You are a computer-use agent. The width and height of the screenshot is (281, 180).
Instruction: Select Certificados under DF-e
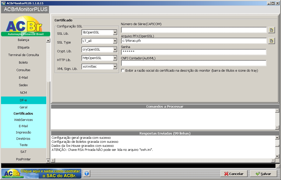pyautogui.click(x=23, y=113)
